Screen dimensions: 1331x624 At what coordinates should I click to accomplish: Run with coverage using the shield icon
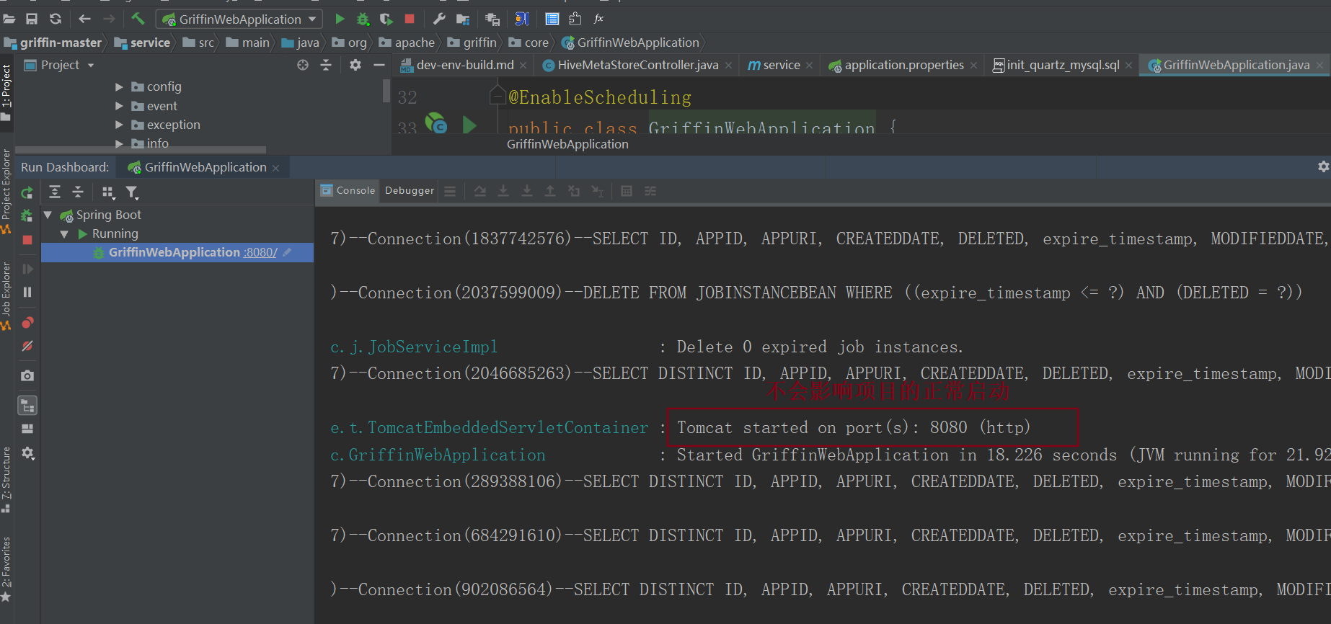(x=386, y=19)
